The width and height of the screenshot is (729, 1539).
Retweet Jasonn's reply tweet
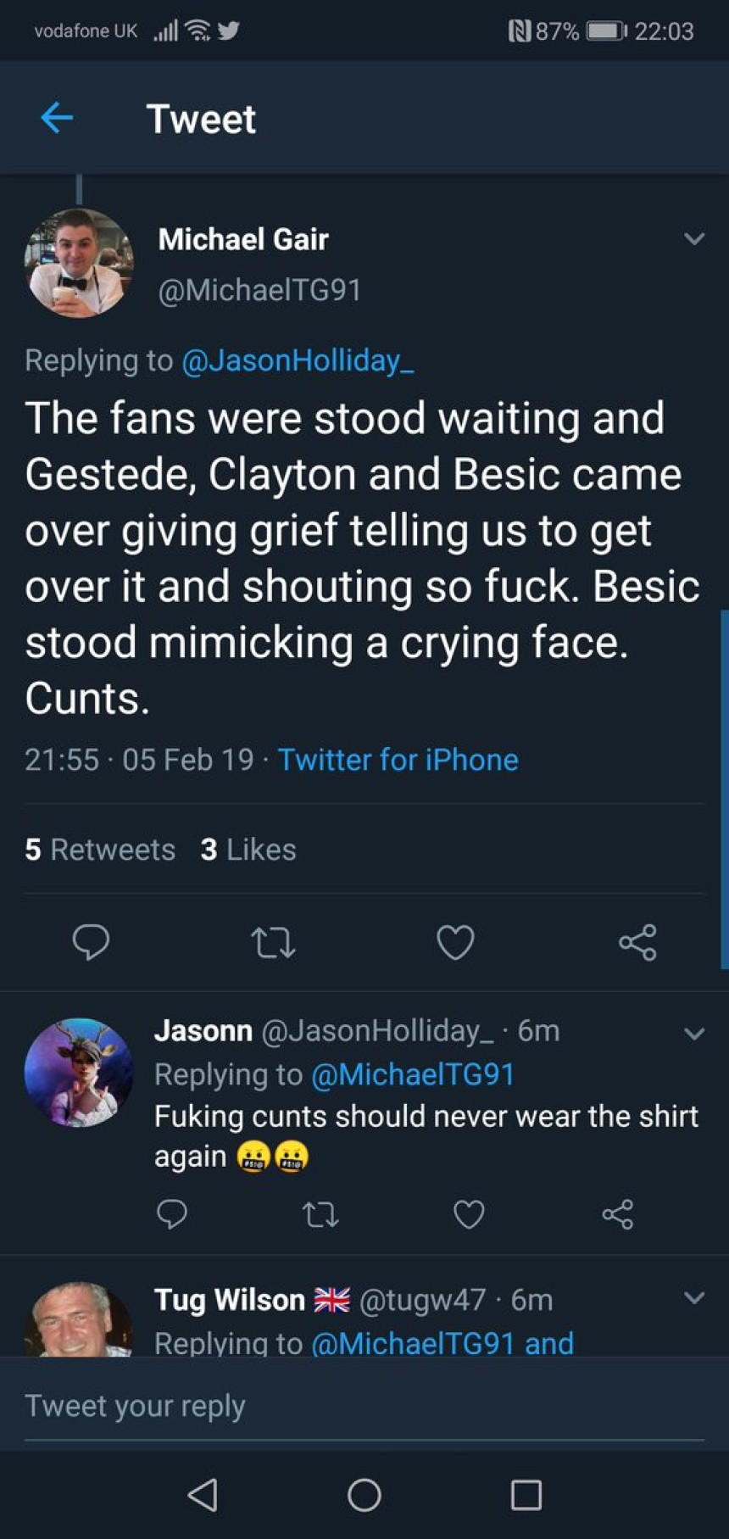(320, 1215)
